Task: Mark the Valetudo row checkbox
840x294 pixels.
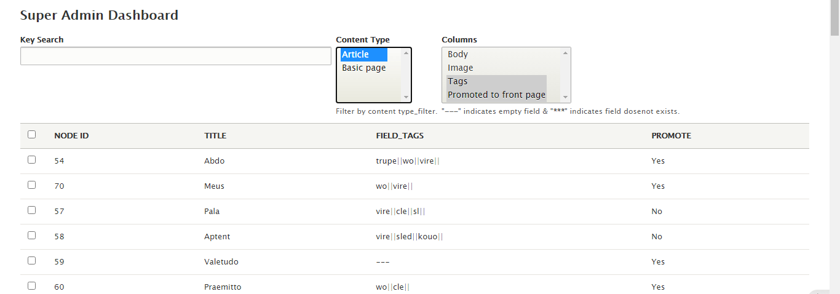Action: (32, 261)
